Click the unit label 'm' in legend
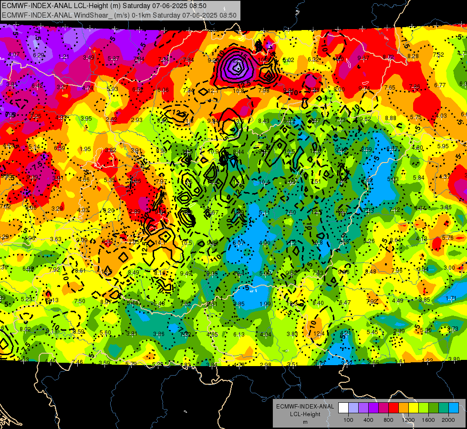 pos(305,422)
